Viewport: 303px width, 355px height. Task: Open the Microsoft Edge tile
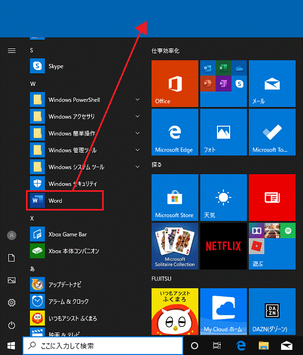tap(175, 132)
